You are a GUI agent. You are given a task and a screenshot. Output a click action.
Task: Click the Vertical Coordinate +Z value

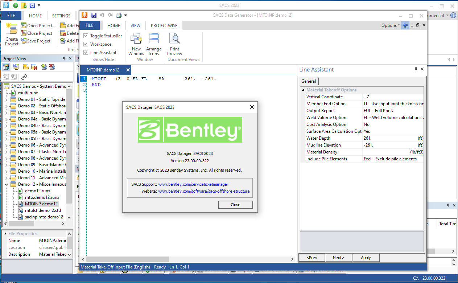(x=393, y=97)
